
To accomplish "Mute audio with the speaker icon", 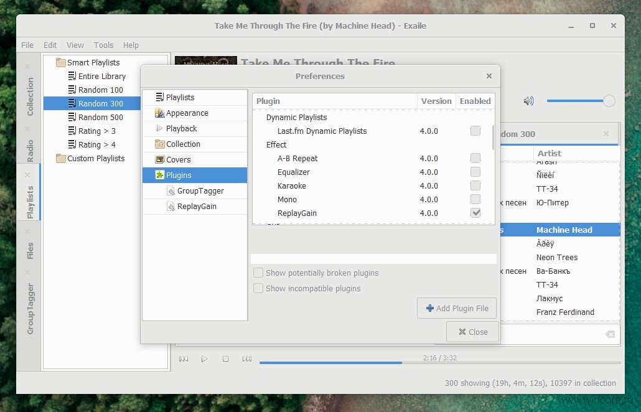I will coord(528,101).
